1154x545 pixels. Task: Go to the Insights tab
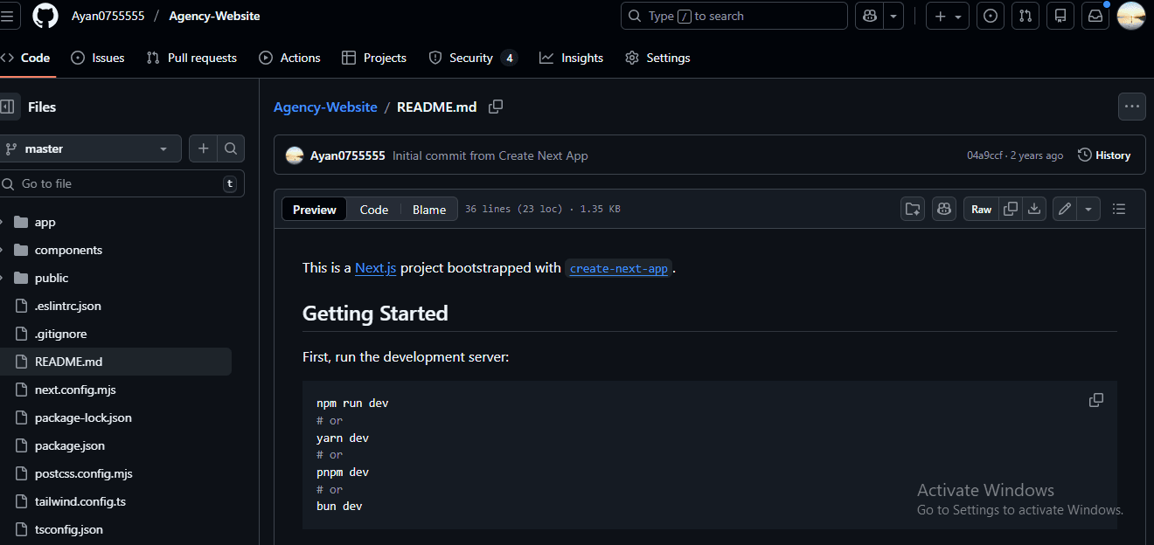[x=572, y=58]
